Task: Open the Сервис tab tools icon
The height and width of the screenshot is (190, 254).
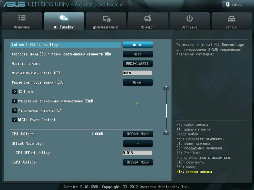Action: pyautogui.click(x=231, y=19)
